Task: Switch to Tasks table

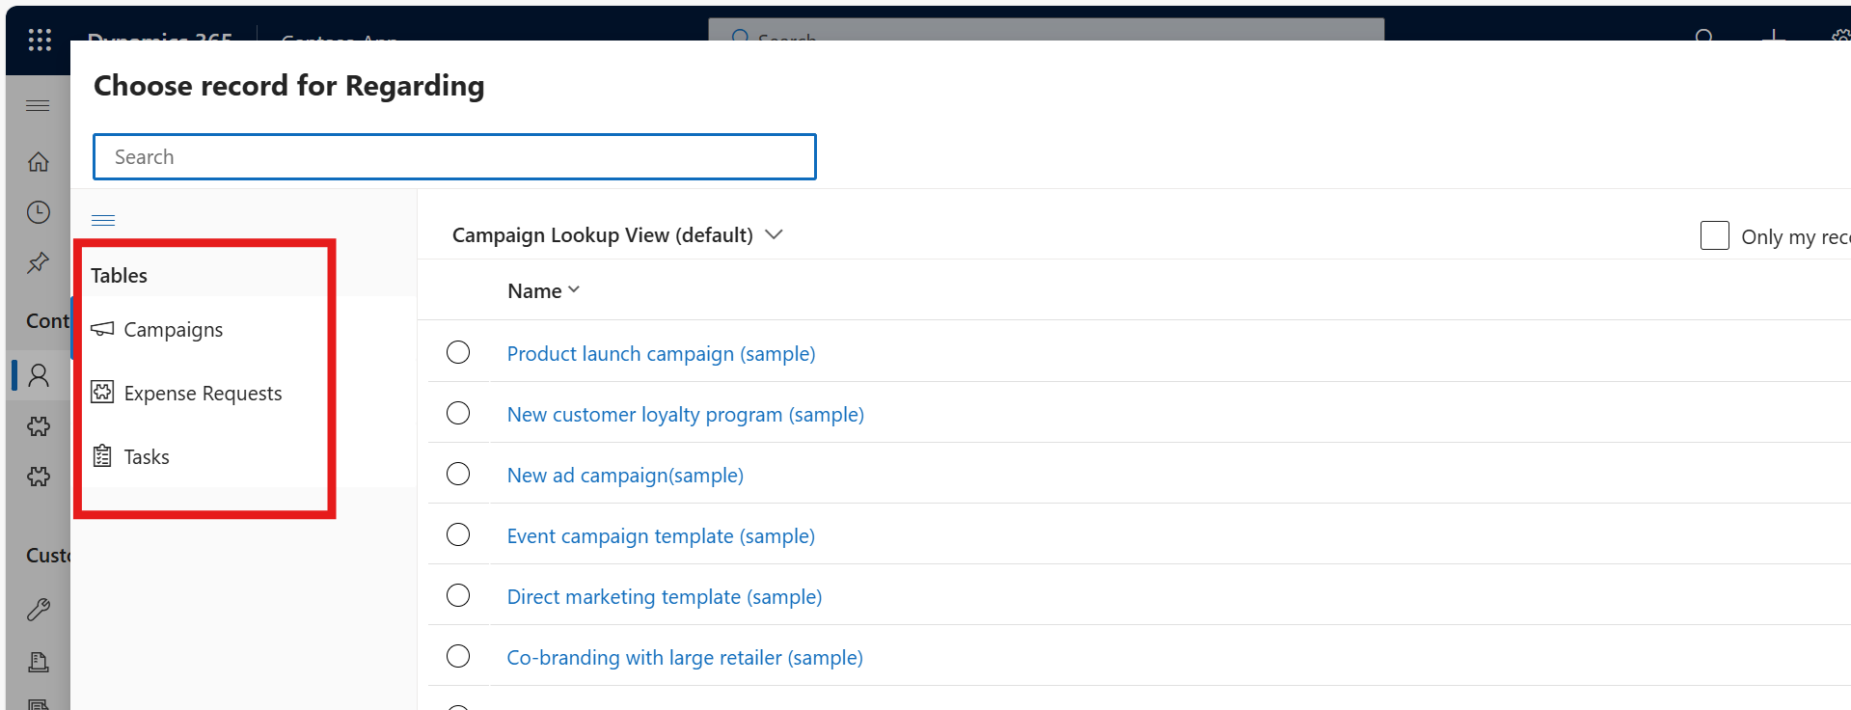Action: coord(147,457)
